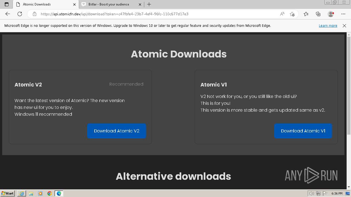
Task: Click the Atomic V1 heading text
Action: tap(214, 85)
